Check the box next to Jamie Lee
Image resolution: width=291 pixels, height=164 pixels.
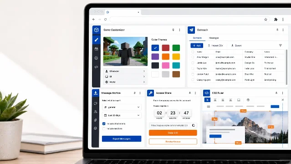(193, 63)
